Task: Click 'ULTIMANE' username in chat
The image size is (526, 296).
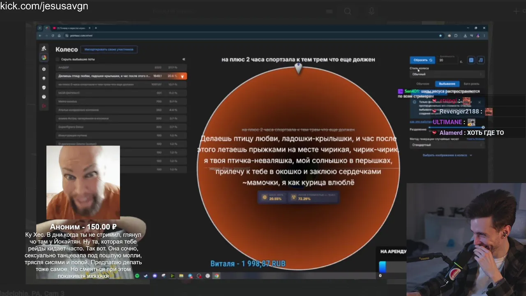Action: [x=447, y=122]
